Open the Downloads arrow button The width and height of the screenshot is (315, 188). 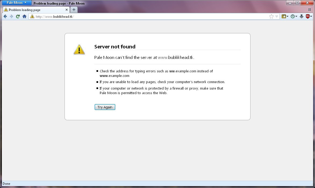tap(302, 16)
